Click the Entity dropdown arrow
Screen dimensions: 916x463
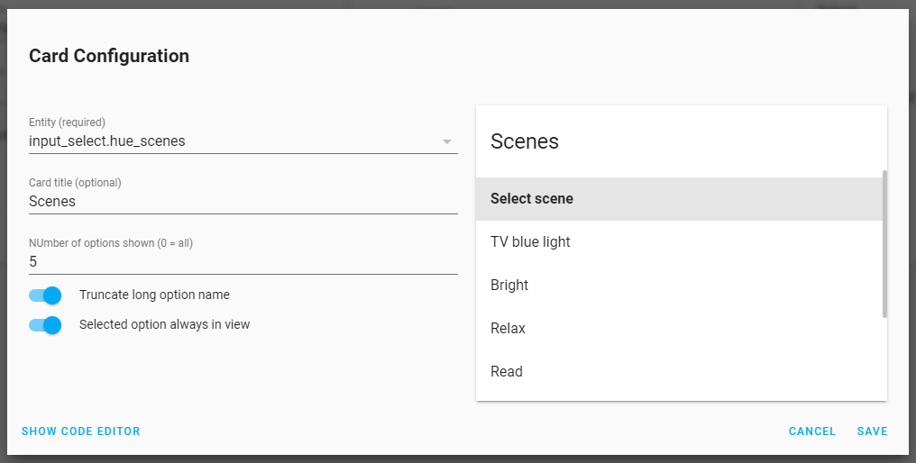pos(446,141)
